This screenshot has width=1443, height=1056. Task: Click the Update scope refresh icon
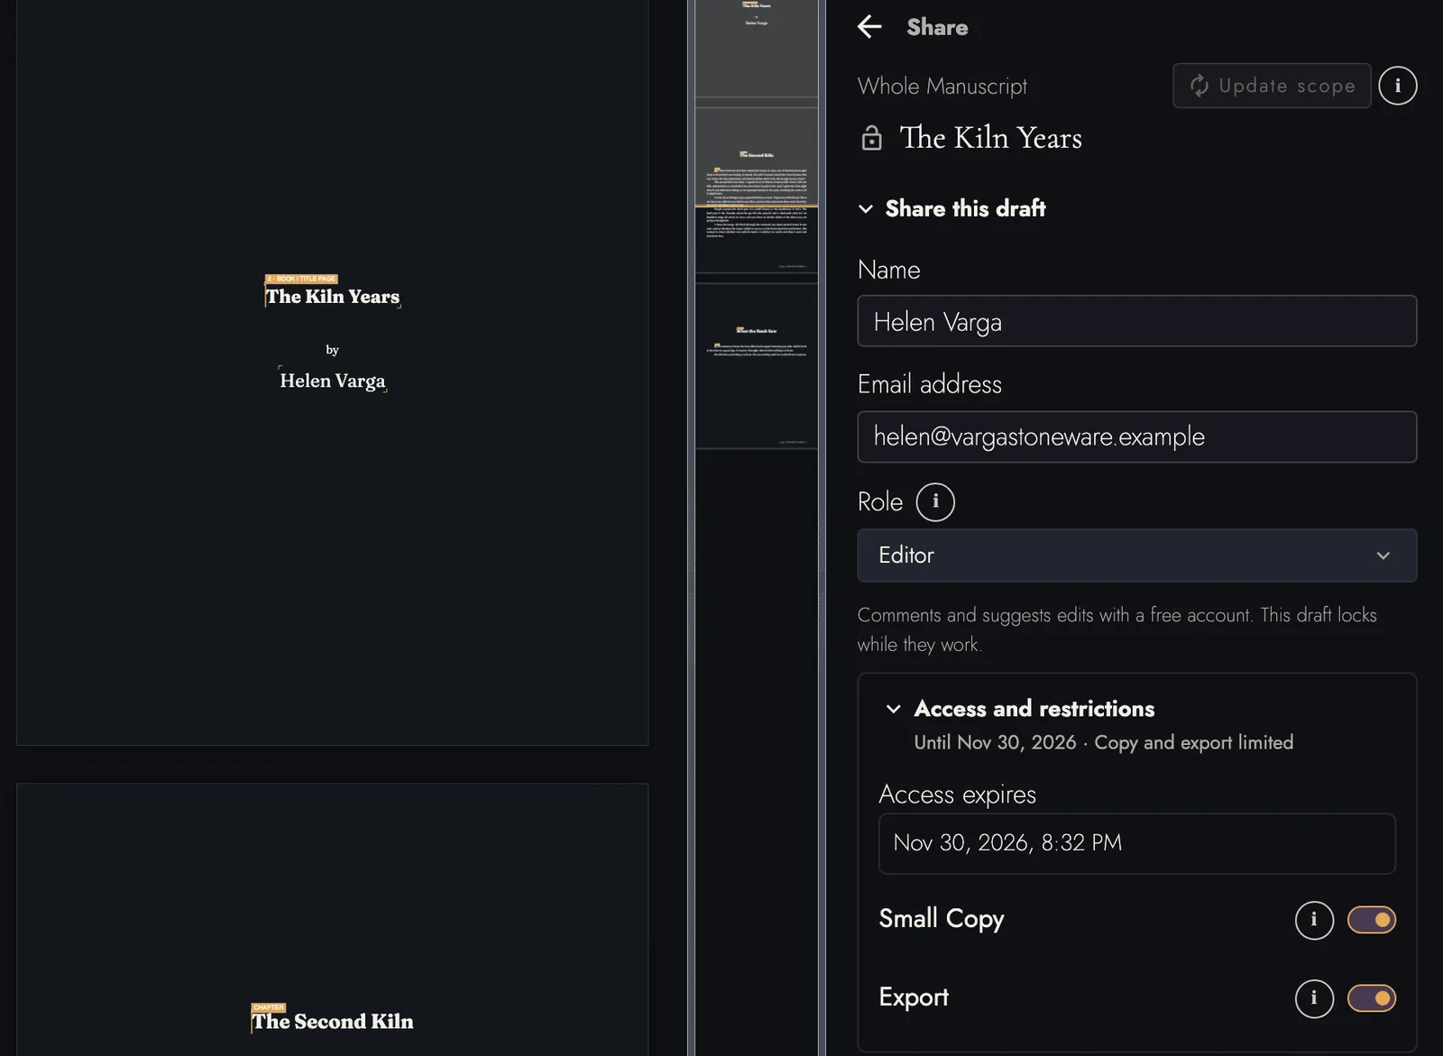click(x=1199, y=86)
